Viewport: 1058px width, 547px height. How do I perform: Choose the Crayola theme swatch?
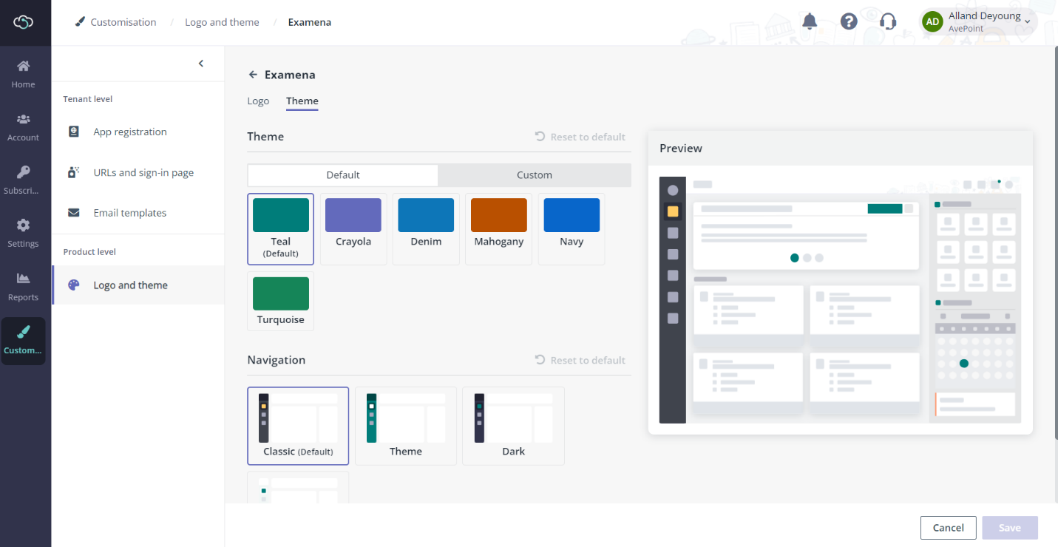coord(353,229)
